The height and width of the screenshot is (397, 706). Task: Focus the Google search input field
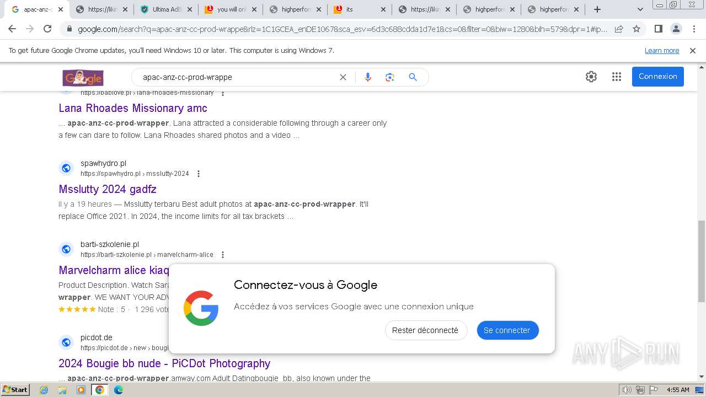(x=237, y=77)
